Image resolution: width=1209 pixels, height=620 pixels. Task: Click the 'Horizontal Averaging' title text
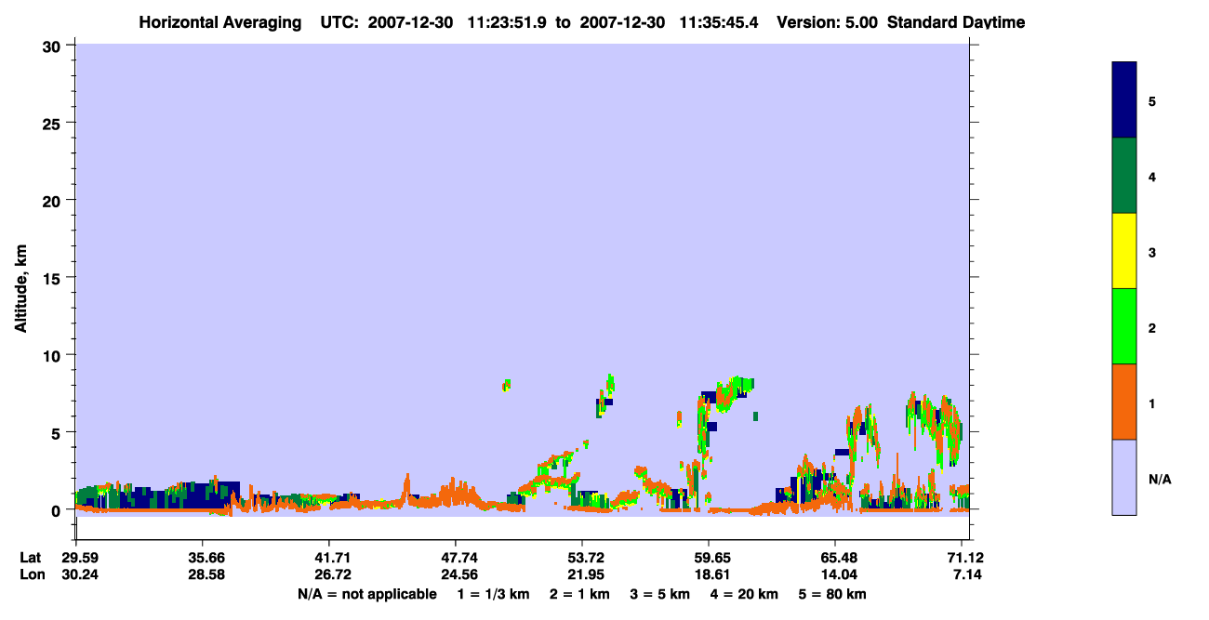[x=219, y=22]
